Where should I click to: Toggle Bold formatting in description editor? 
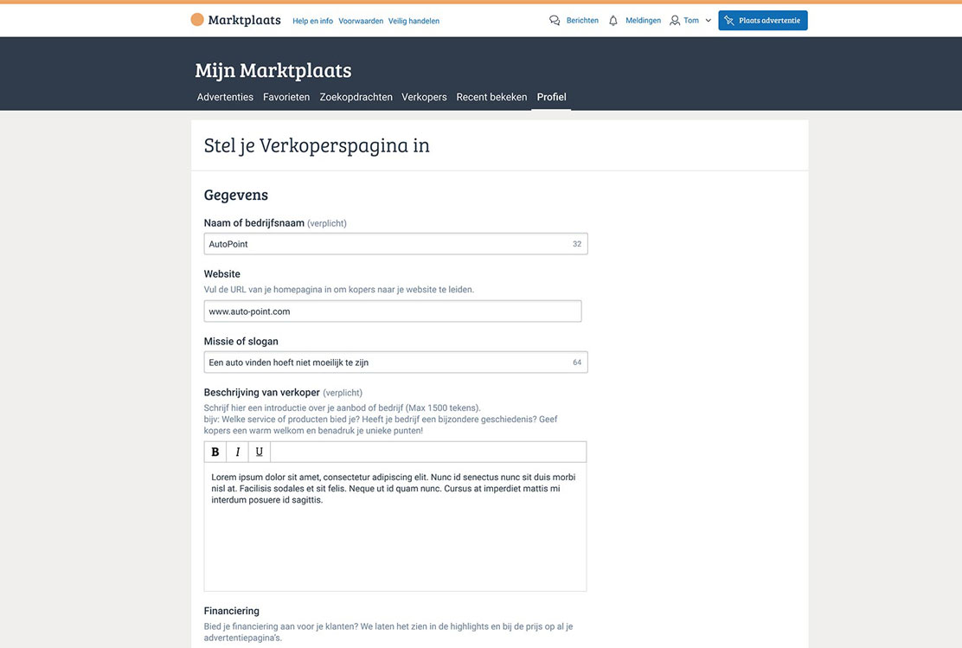point(215,452)
